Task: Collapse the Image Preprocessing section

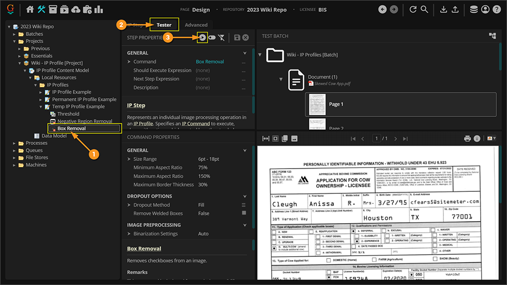Action: (x=245, y=225)
